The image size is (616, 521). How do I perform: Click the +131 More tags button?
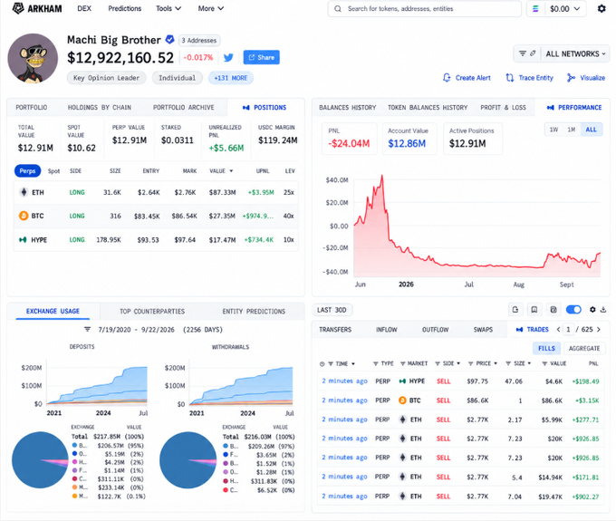[231, 78]
